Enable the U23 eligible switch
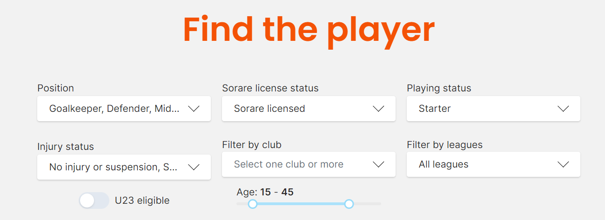This screenshot has height=220, width=605. [94, 201]
